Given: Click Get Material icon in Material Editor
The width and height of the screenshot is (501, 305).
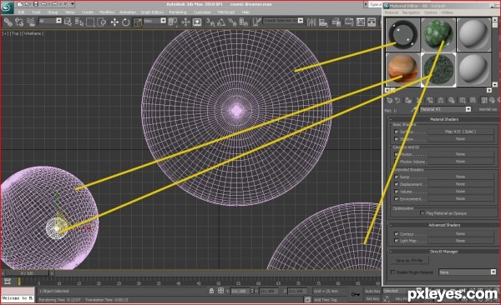Looking at the screenshot, I should [389, 100].
